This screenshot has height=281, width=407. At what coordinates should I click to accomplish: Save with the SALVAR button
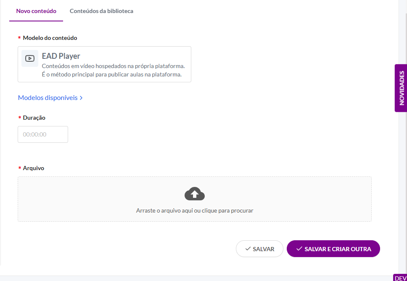point(259,249)
